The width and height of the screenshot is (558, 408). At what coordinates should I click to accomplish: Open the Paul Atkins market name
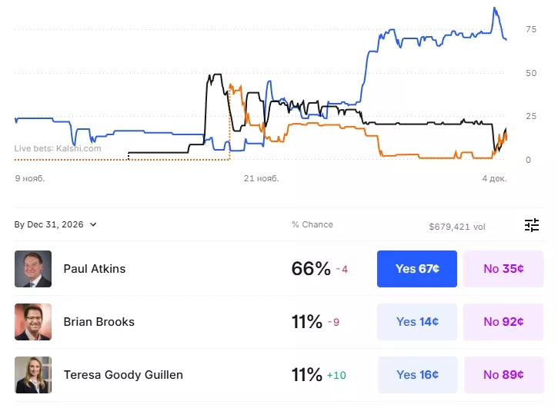pos(94,269)
